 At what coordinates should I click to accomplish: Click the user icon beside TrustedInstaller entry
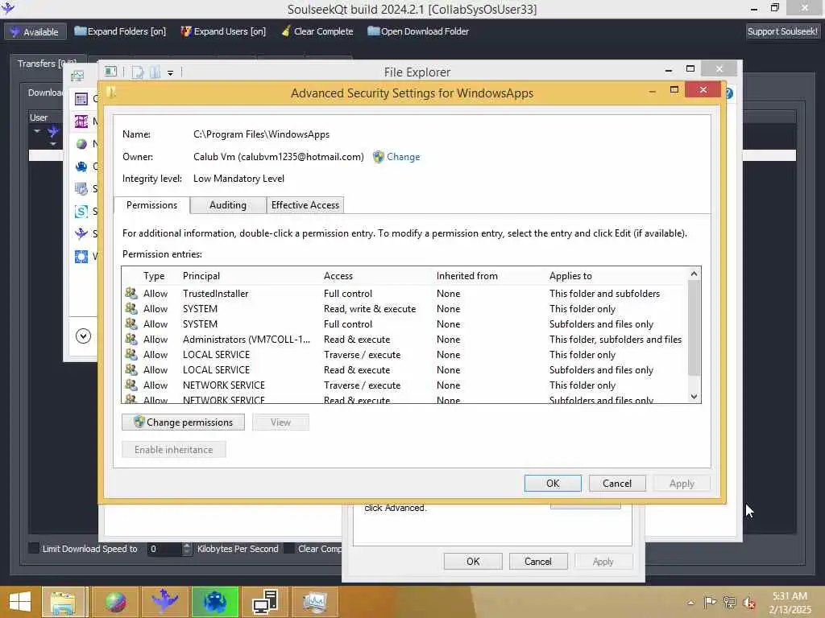(x=131, y=293)
